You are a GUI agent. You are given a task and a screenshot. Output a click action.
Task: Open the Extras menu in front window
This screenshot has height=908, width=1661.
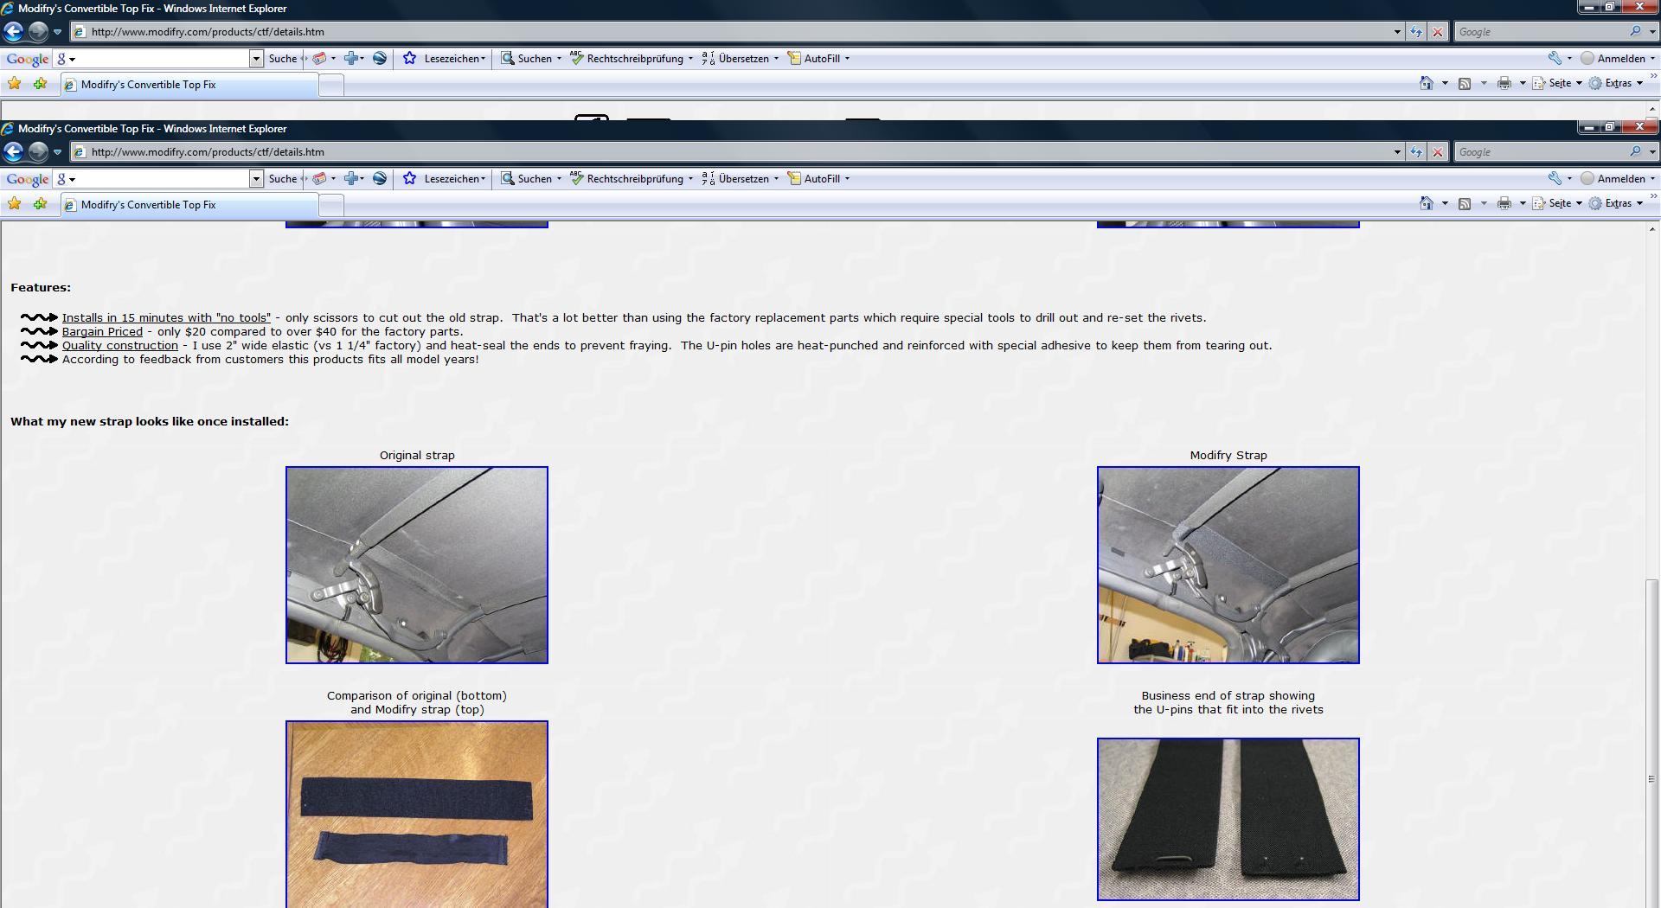(x=1616, y=204)
